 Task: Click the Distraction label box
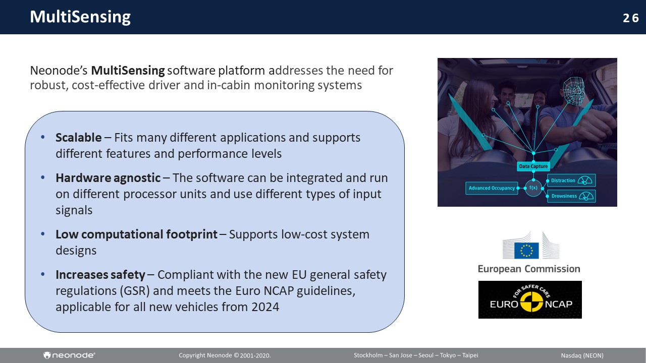564,180
